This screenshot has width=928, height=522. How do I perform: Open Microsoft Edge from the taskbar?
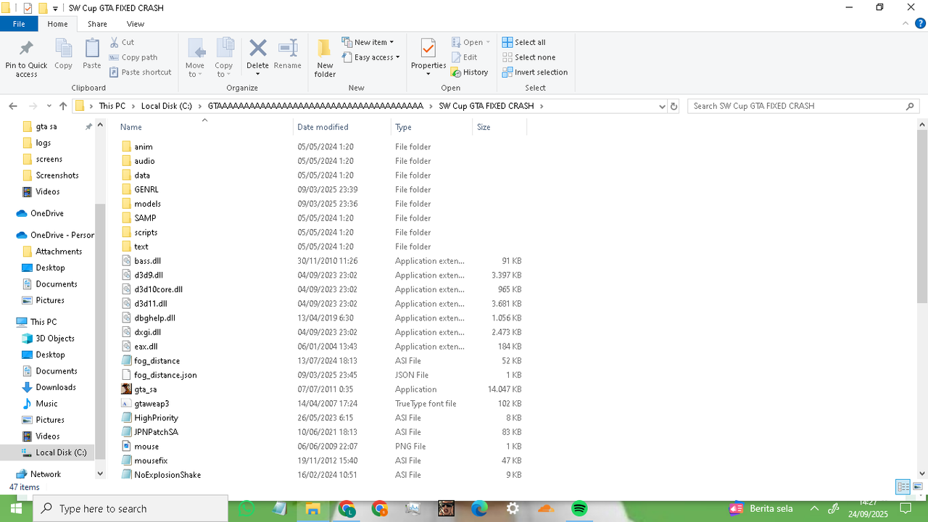point(479,509)
